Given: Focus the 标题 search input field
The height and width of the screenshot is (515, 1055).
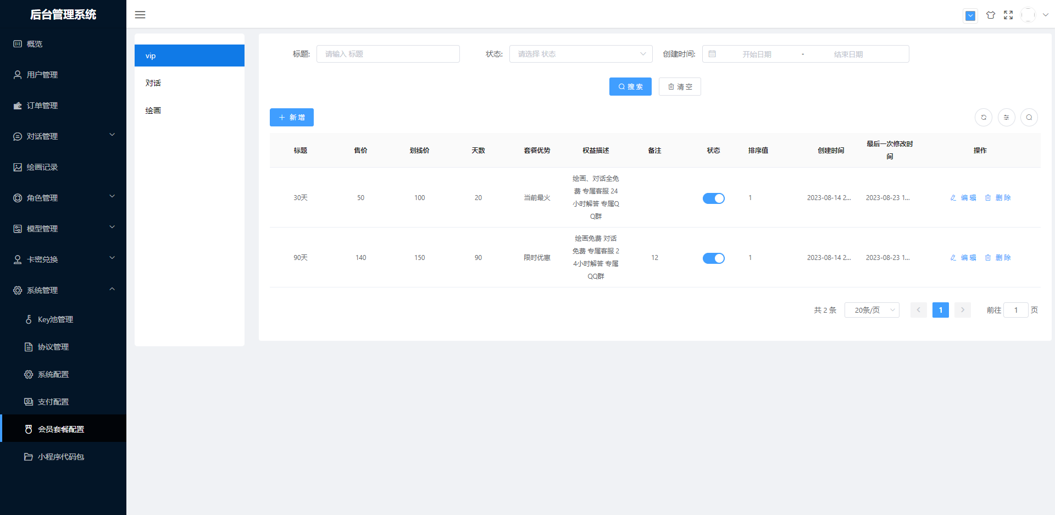Looking at the screenshot, I should 388,54.
